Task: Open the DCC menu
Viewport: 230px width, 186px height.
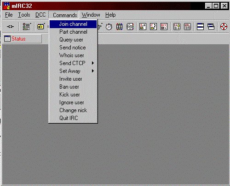Action: (x=40, y=15)
